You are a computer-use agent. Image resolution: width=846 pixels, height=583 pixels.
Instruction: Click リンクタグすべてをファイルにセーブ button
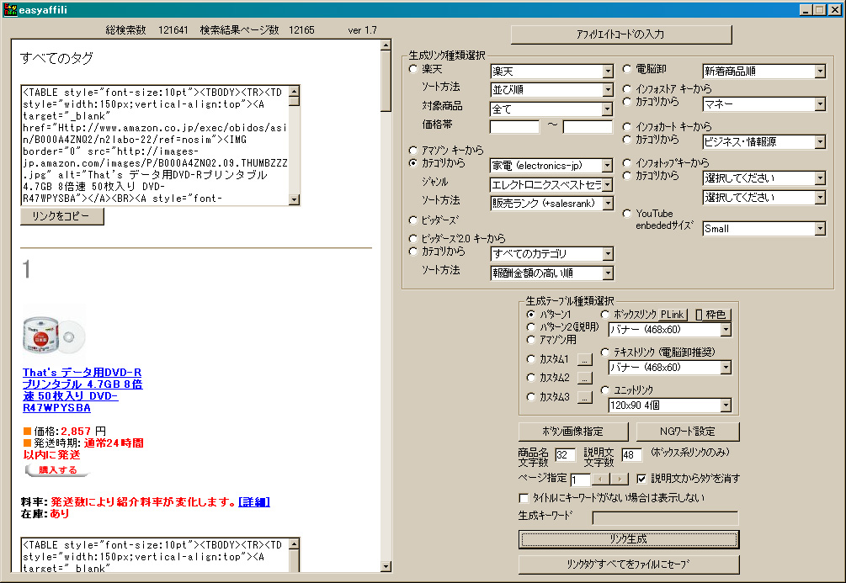629,564
